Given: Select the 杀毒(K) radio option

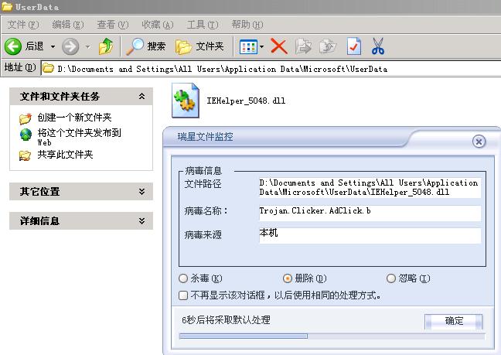Looking at the screenshot, I should coord(183,278).
